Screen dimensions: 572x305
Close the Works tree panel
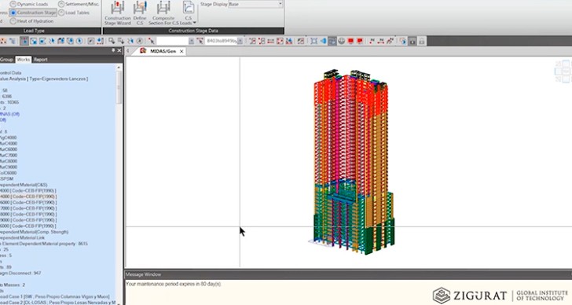[119, 50]
